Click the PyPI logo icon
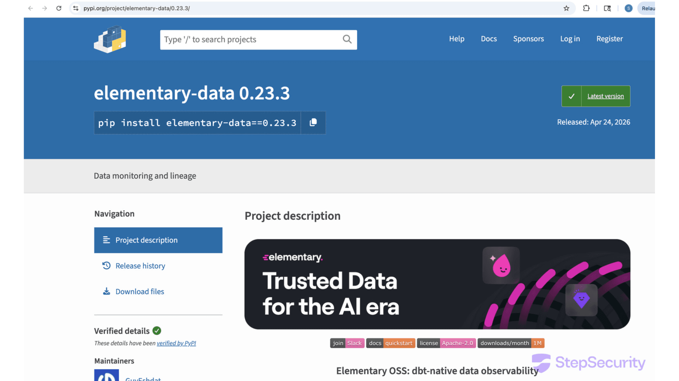This screenshot has height=381, width=679. pos(110,39)
